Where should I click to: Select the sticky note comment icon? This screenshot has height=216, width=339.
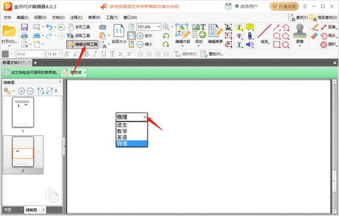250,27
